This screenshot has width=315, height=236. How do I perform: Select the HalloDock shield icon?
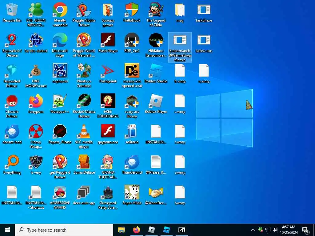coord(132,10)
